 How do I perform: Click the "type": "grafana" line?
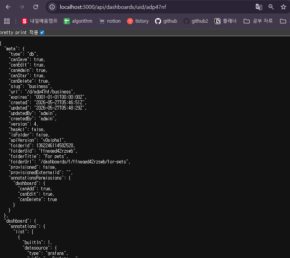click(48, 253)
